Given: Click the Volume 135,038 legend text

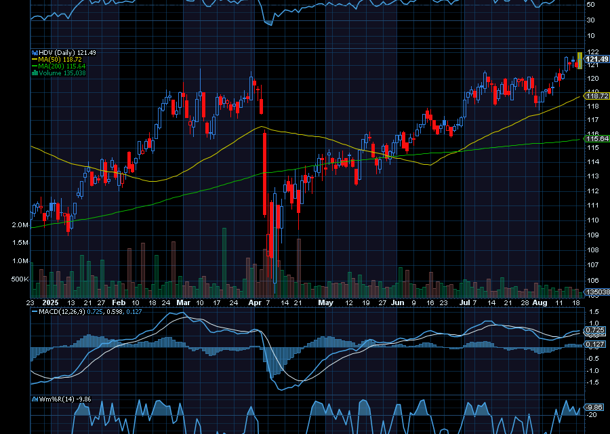Looking at the screenshot, I should coord(62,73).
